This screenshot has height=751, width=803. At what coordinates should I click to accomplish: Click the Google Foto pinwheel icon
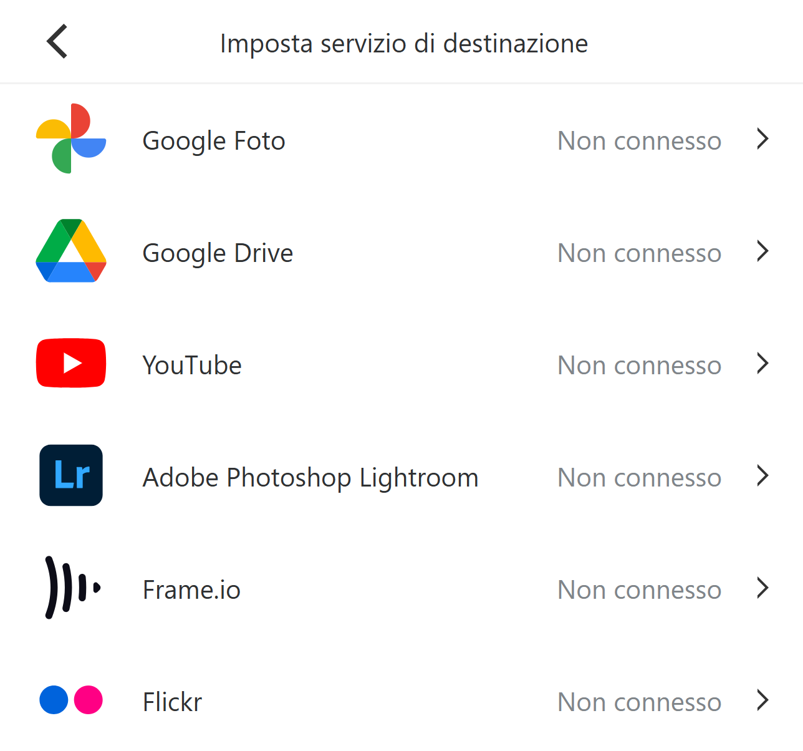pyautogui.click(x=71, y=138)
